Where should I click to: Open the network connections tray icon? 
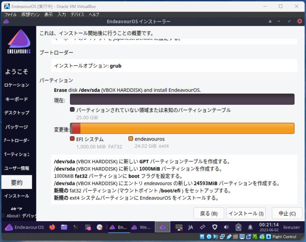pyautogui.click(x=203, y=227)
